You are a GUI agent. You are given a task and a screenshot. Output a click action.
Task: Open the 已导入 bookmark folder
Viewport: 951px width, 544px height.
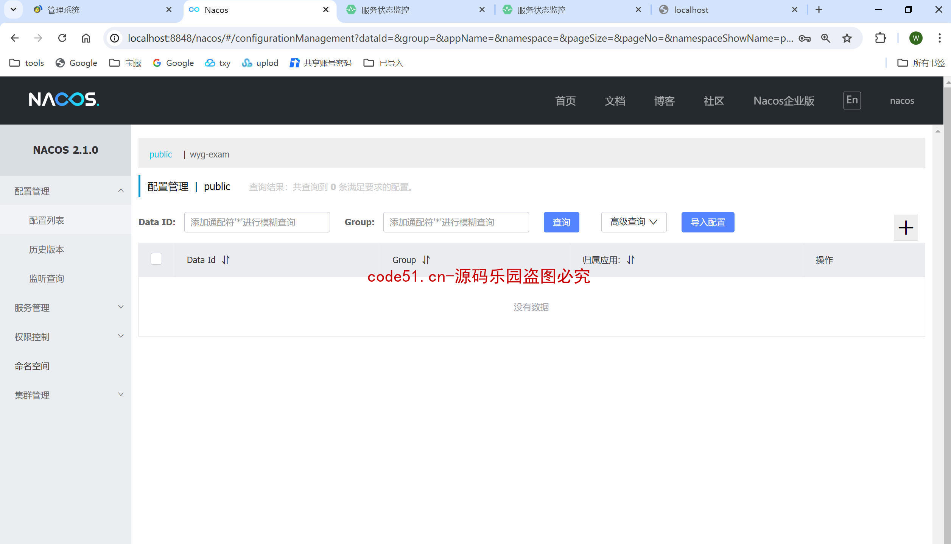[383, 63]
